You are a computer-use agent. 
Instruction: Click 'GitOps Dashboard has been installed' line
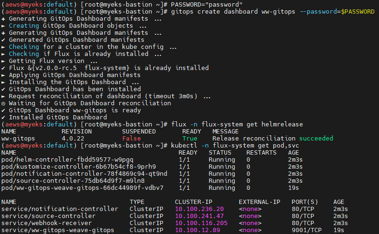tap(74, 89)
